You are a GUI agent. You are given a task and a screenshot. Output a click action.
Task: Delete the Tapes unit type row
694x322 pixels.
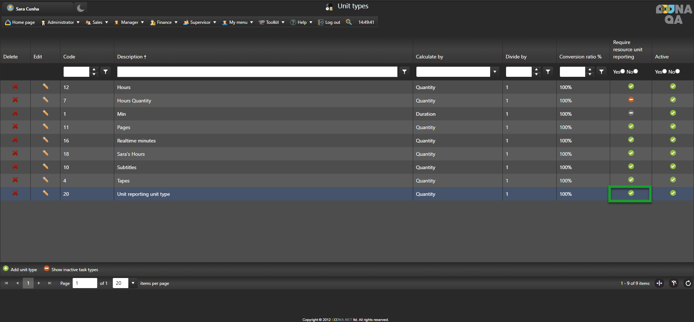(15, 180)
